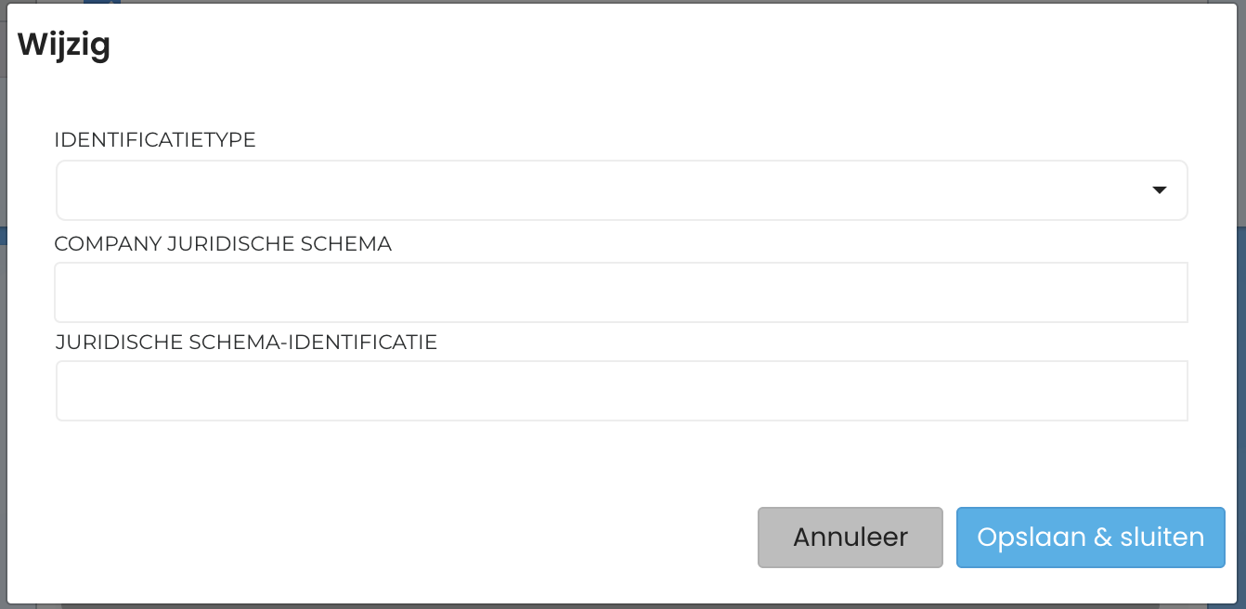Click the JURIDISCHE SCHEMA-IDENTIFICATIE label
1246x609 pixels.
246,343
